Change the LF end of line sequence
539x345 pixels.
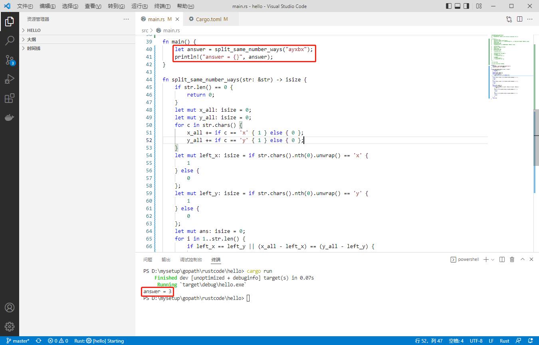(491, 341)
